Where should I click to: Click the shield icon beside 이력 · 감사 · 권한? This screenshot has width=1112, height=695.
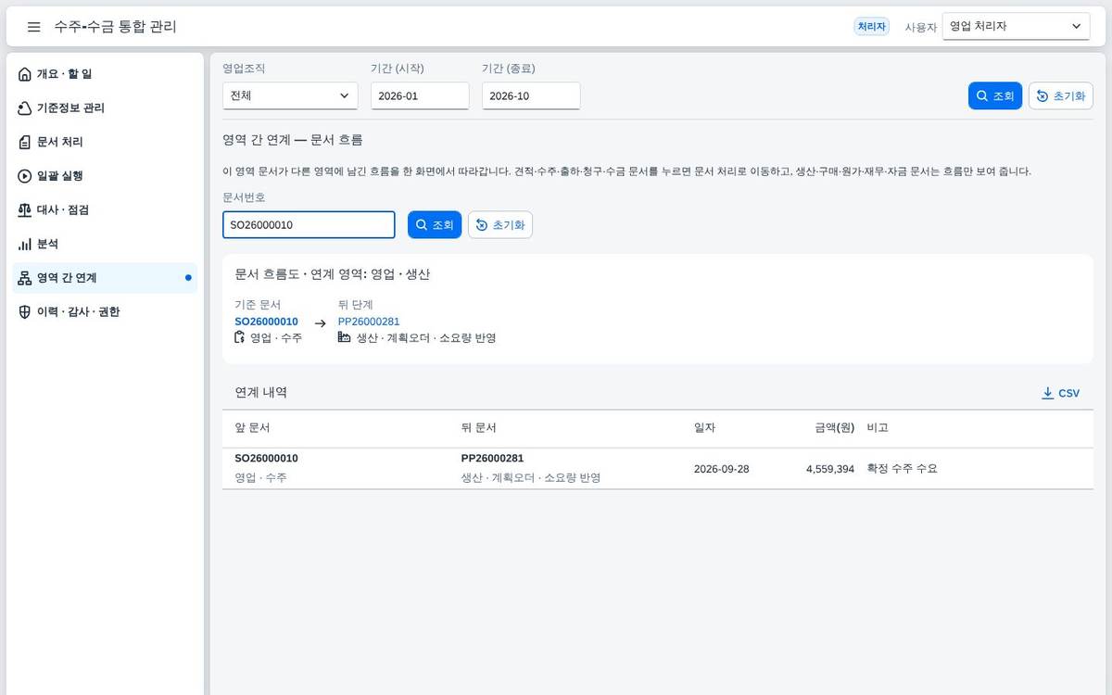(25, 312)
